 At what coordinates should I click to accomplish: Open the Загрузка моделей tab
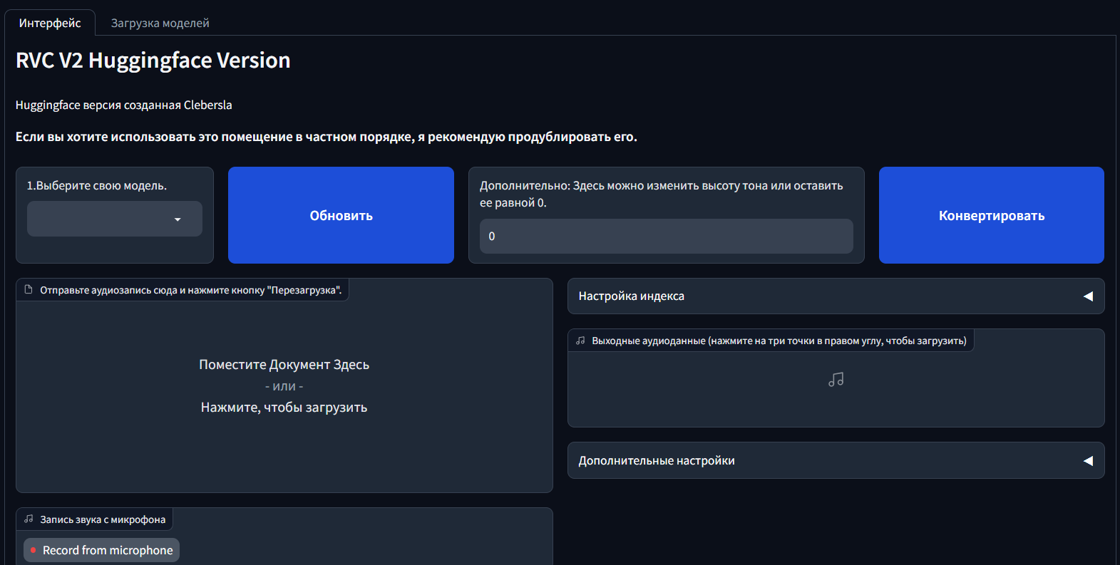pyautogui.click(x=160, y=23)
